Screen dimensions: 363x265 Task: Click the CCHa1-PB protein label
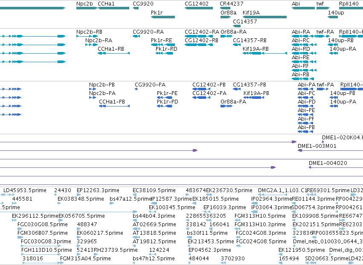(112, 102)
